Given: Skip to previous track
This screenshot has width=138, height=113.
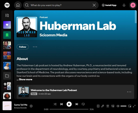Looking at the screenshot, I should pyautogui.click(x=61, y=104).
